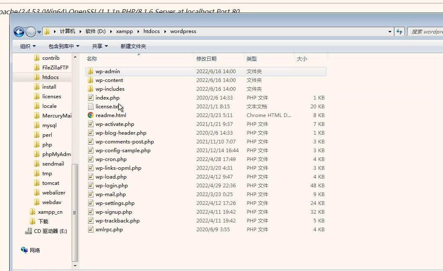Select 软件 (D:) in the address breadcrumb
Image resolution: width=443 pixels, height=271 pixels.
coord(96,31)
